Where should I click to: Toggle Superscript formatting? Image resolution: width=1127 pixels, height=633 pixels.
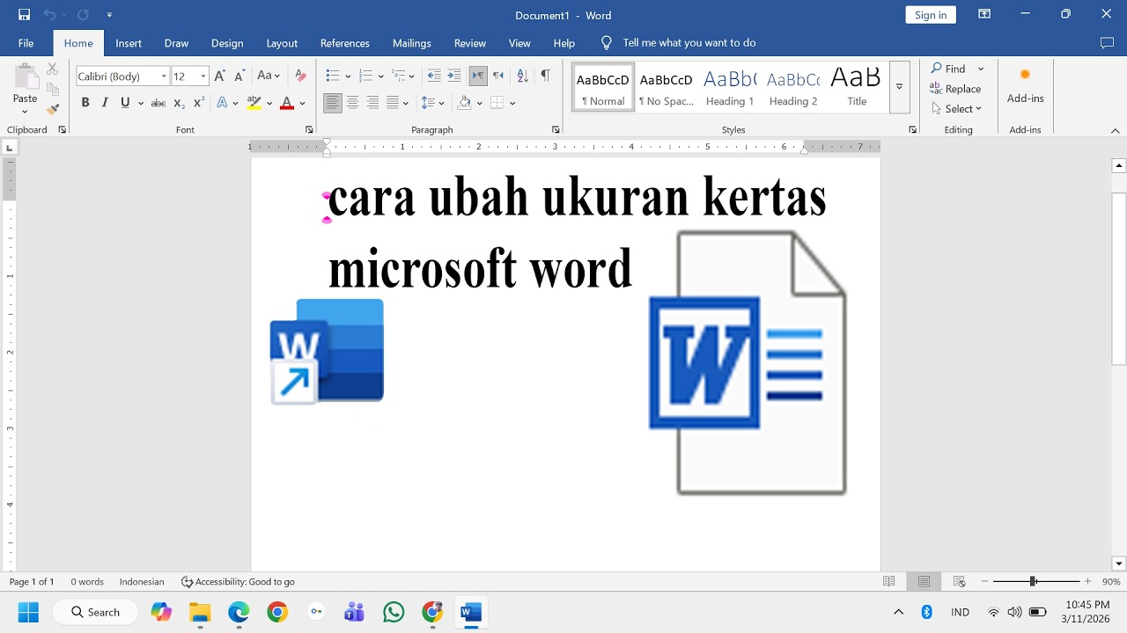click(x=199, y=103)
